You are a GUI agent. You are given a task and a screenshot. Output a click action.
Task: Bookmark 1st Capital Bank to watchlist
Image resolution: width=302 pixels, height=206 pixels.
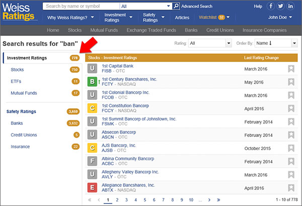[x=291, y=69]
